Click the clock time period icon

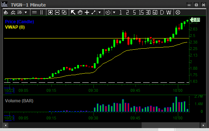click(108, 13)
